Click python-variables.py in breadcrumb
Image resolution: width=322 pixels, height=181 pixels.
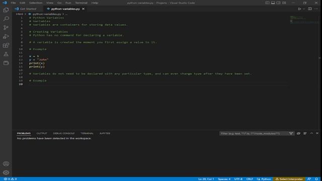pyautogui.click(x=47, y=14)
